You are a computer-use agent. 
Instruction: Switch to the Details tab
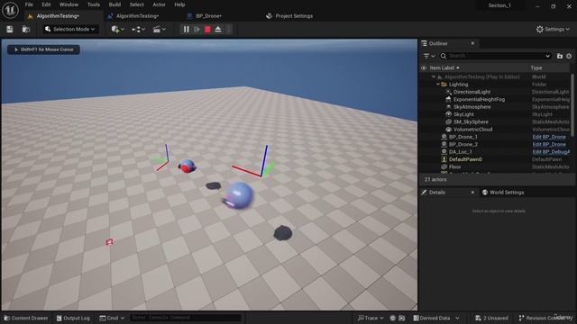point(436,193)
